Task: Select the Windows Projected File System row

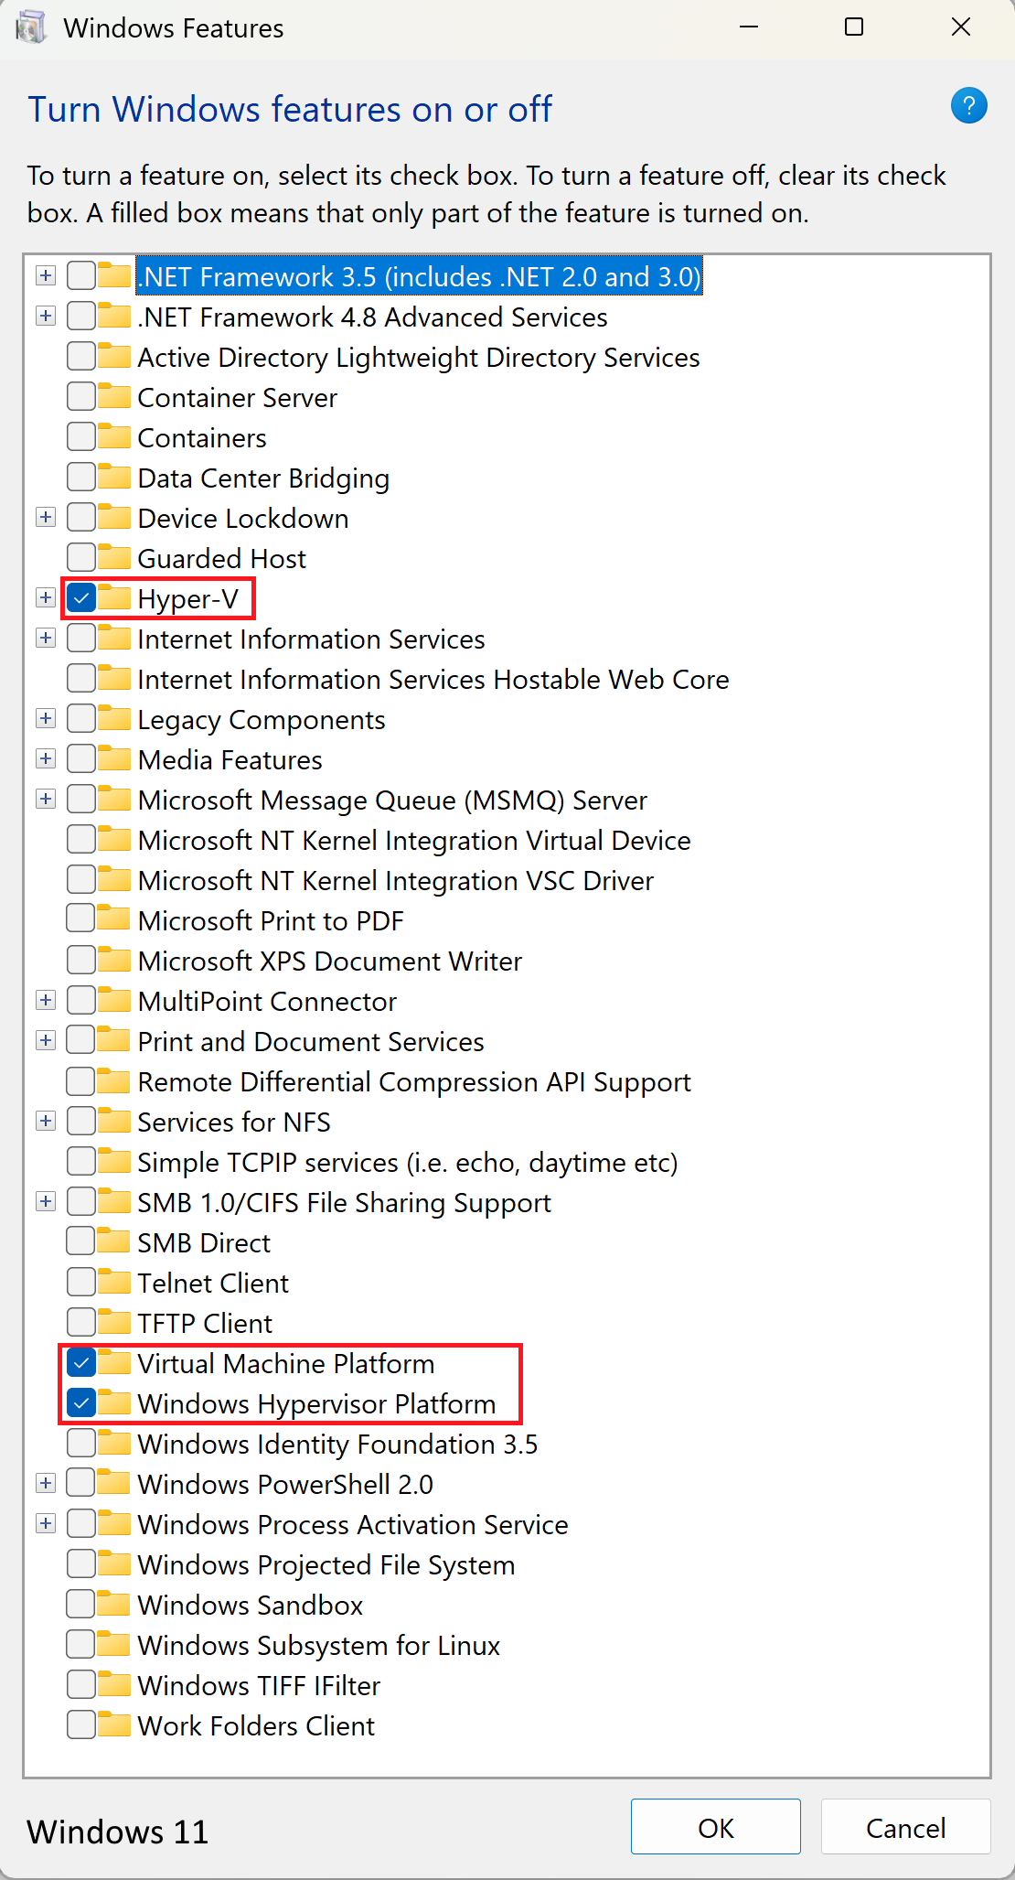Action: pos(326,1565)
